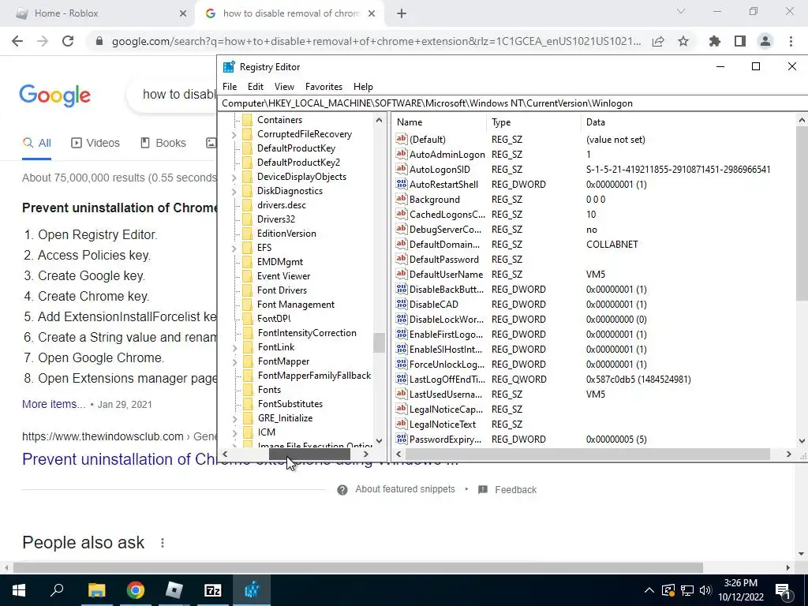
Task: Select the DisableCAD DWORD value icon
Action: click(402, 304)
